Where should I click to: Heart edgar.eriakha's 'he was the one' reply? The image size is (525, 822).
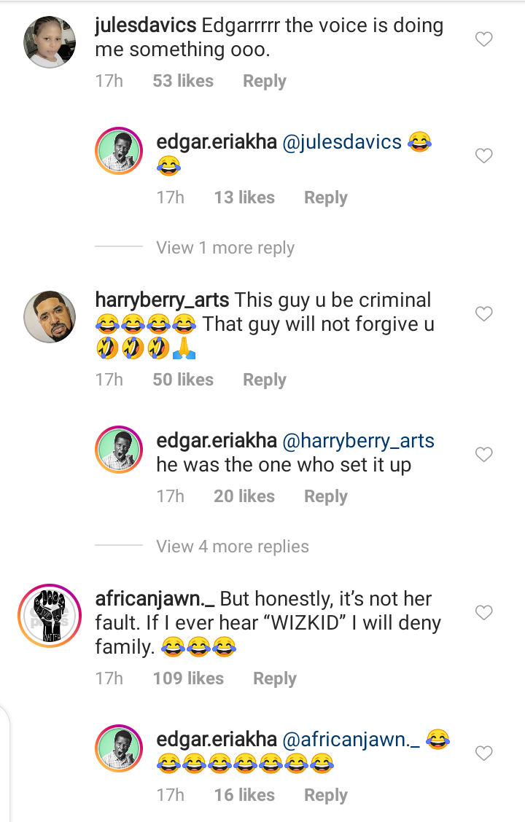point(484,454)
